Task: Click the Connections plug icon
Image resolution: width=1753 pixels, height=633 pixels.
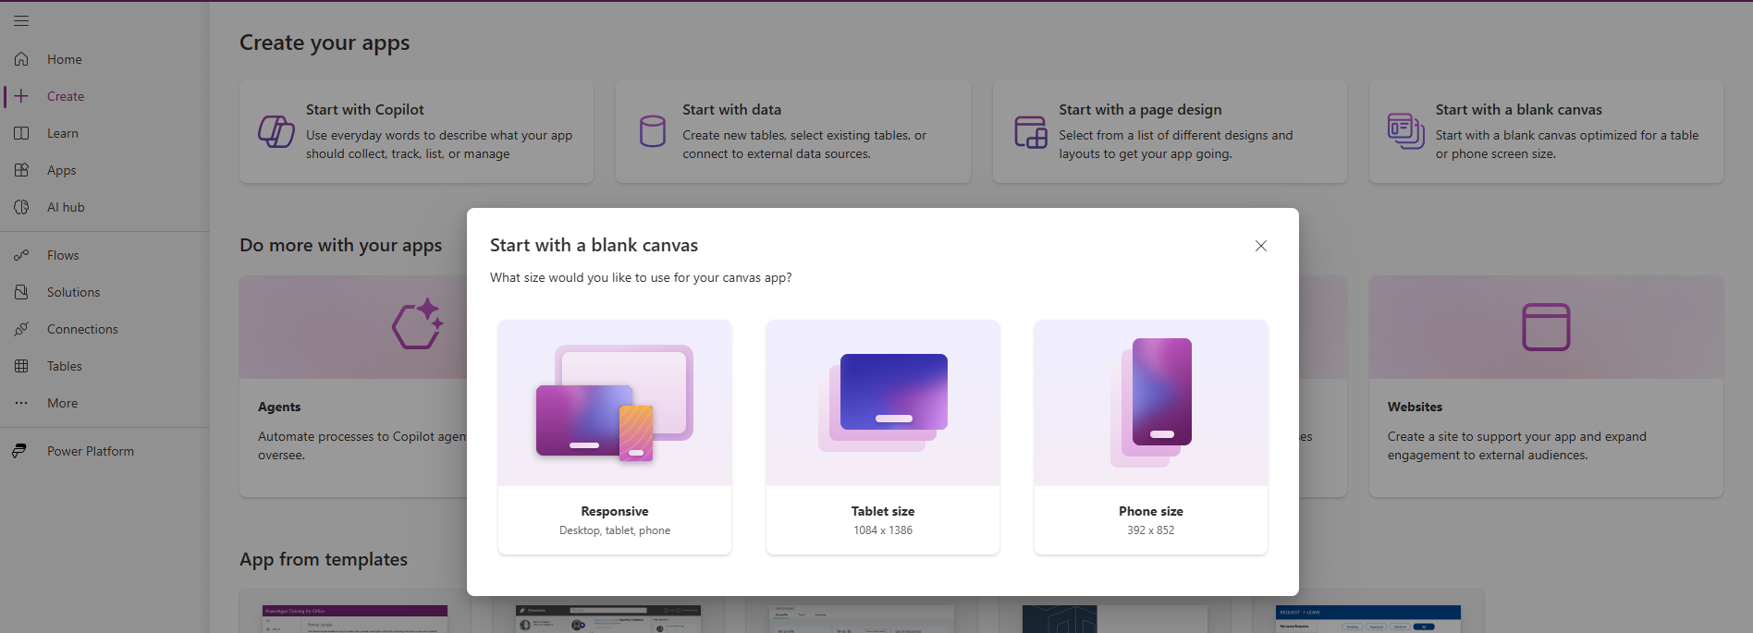Action: [x=21, y=329]
